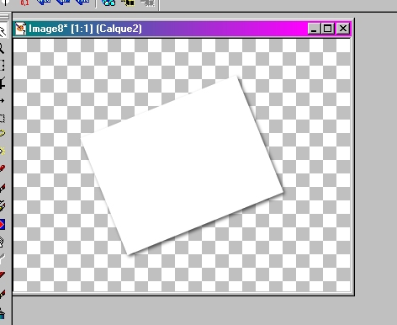Select the red-blue Color Replacer tool
Screen dimensions: 397x325
pos(3,225)
